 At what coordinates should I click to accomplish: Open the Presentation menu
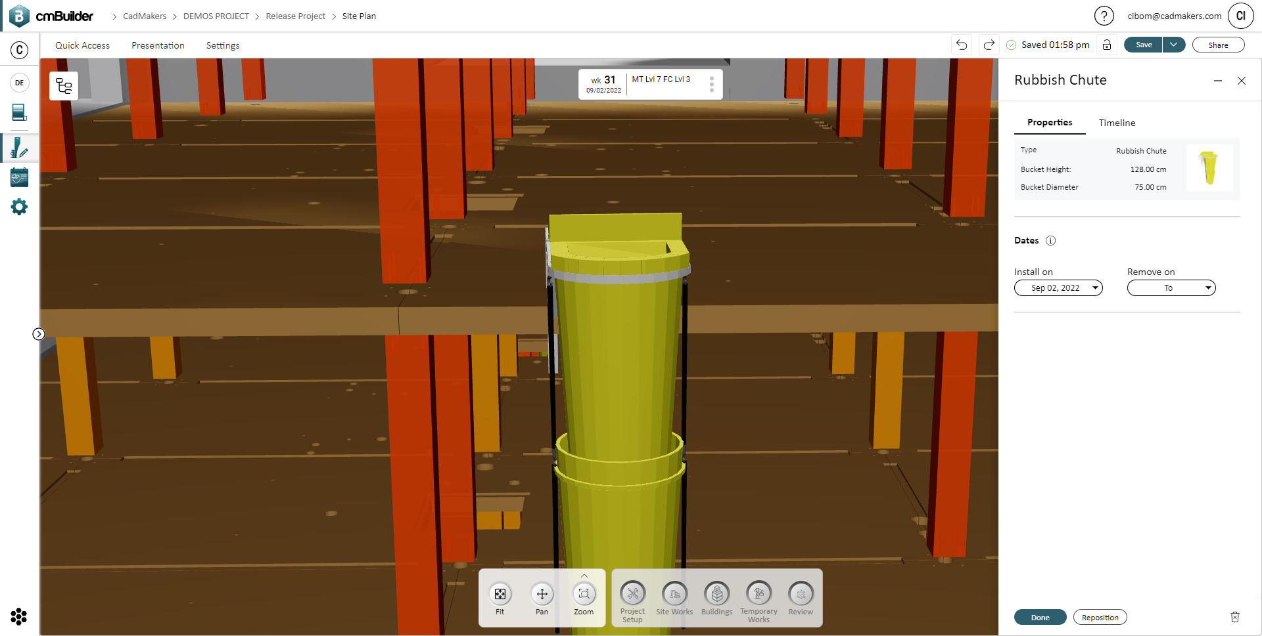pos(158,45)
